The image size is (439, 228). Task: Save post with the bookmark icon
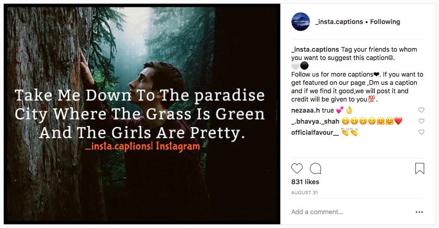(x=420, y=168)
